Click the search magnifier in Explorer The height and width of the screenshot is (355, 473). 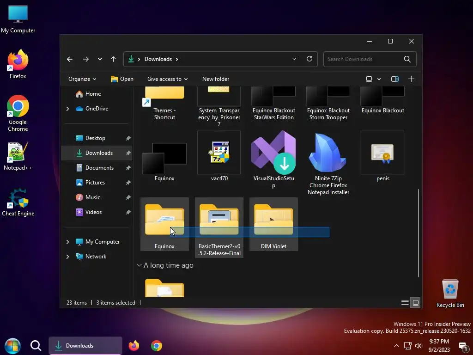407,59
